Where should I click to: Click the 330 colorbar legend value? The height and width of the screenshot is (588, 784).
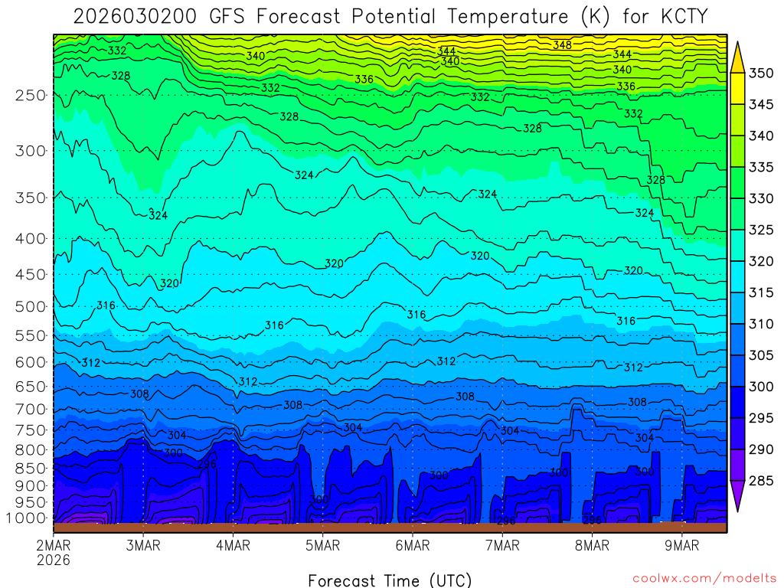(x=761, y=199)
